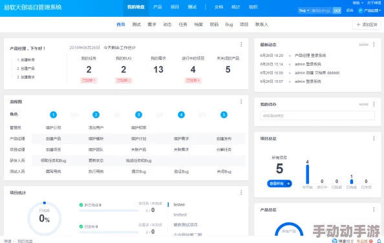Open three-dot menu of 流程图 block
Viewport: 384px width, 243px height.
click(241, 101)
